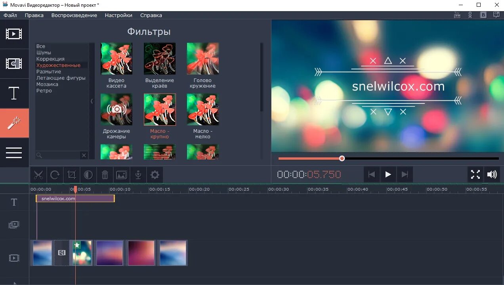This screenshot has width=504, height=285.
Task: Click the overlay track icon
Action: (x=14, y=225)
